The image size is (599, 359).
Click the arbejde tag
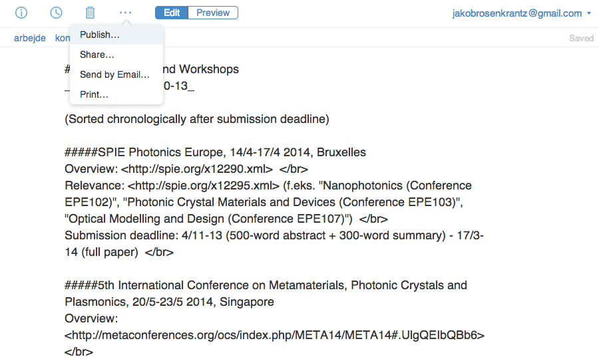tap(30, 38)
